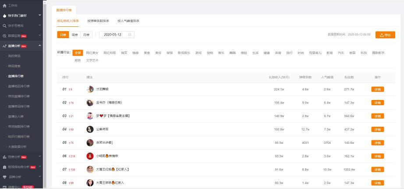Open 详情 for the rank 02 row
404x189 pixels.
point(377,103)
